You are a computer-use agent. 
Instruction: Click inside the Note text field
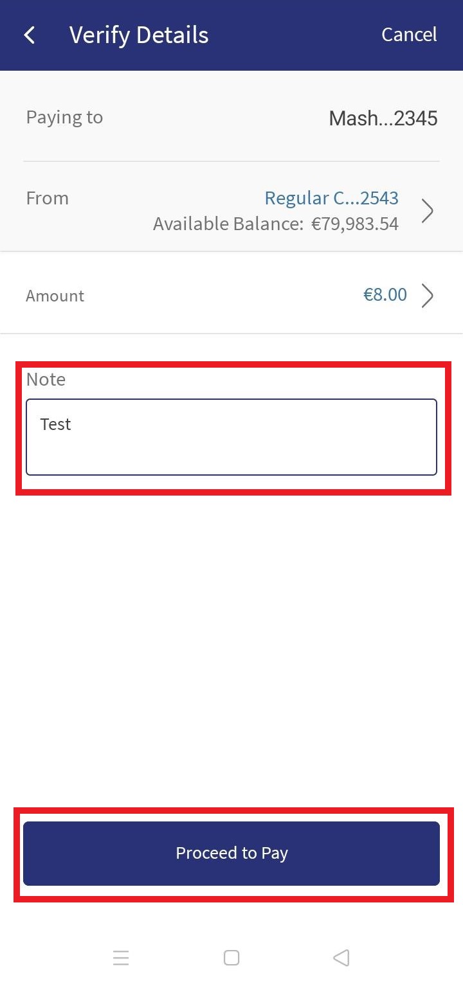[232, 437]
